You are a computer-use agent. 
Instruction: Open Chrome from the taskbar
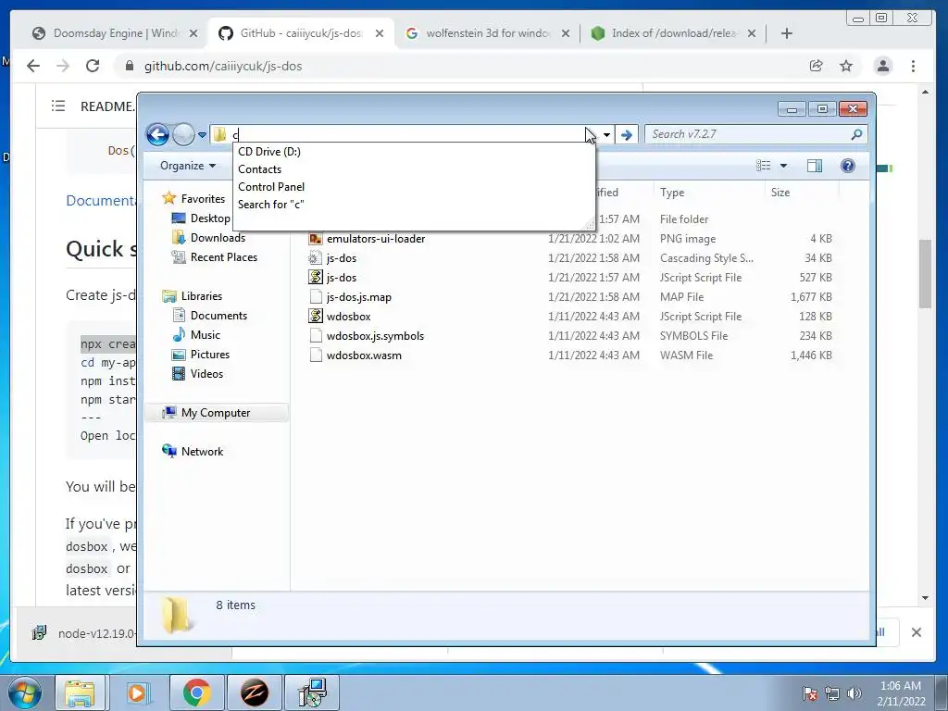(x=196, y=692)
